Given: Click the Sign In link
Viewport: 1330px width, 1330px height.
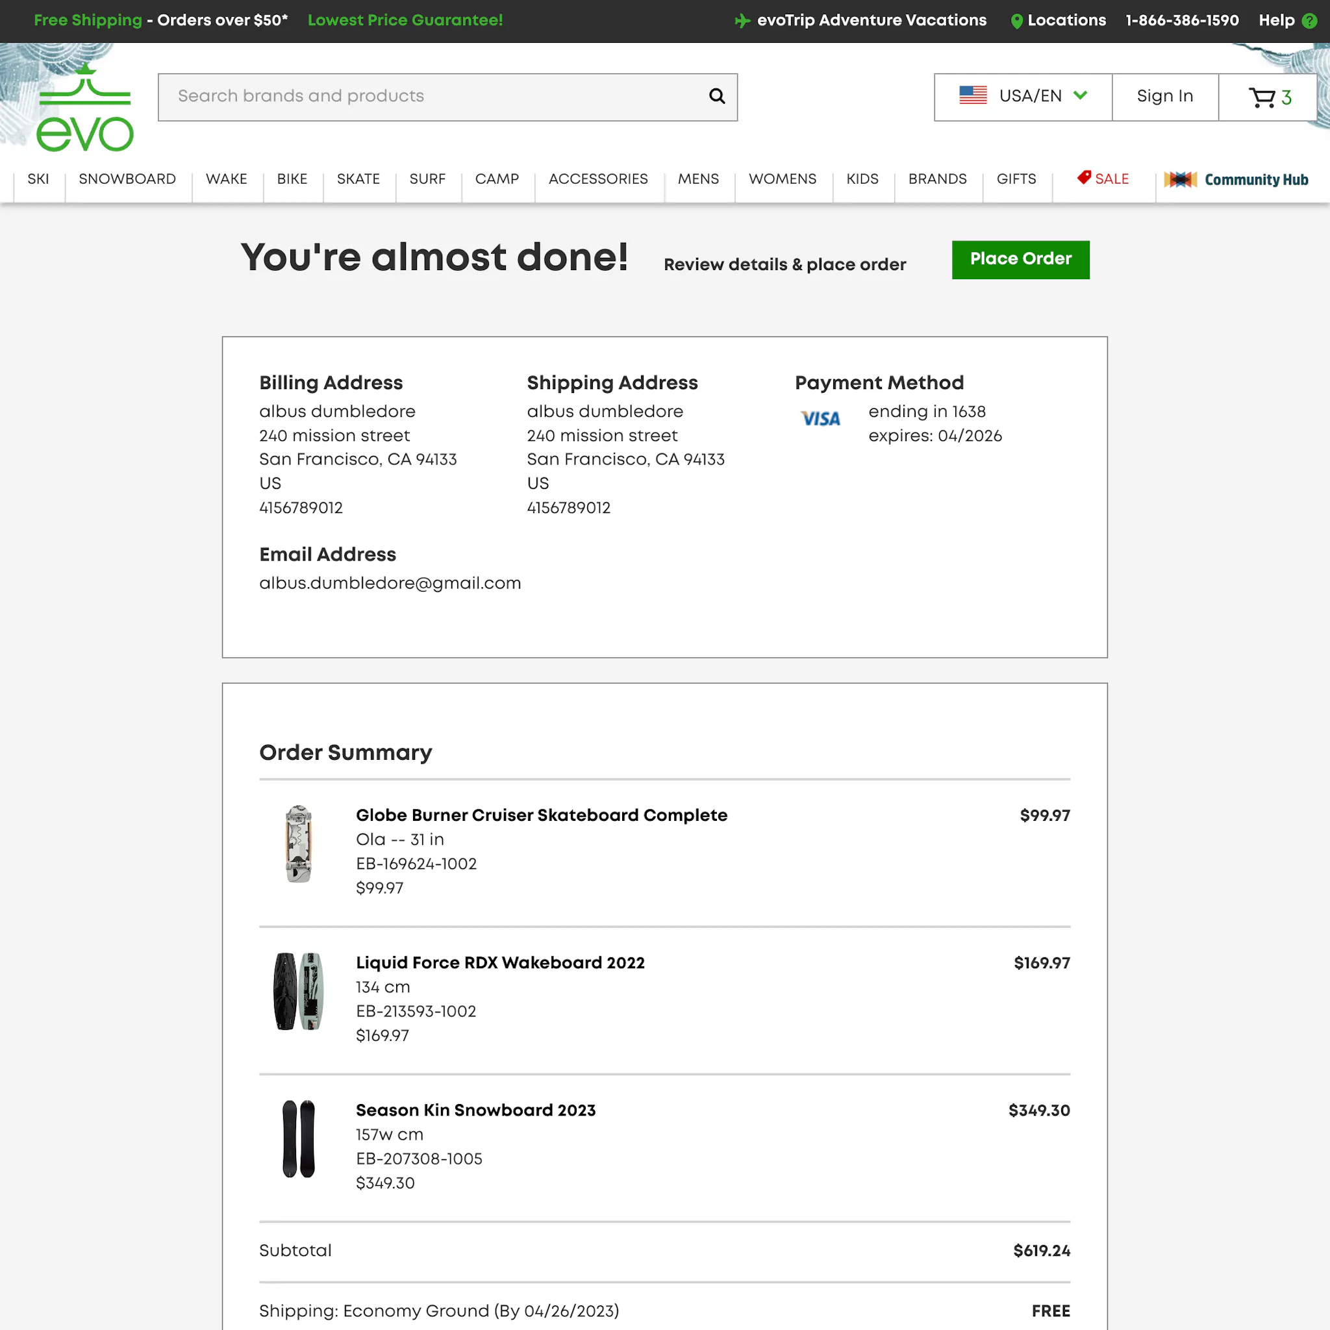Looking at the screenshot, I should pyautogui.click(x=1165, y=96).
